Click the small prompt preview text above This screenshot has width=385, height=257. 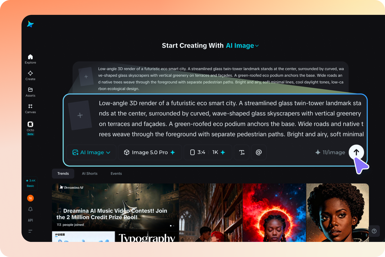(x=221, y=79)
